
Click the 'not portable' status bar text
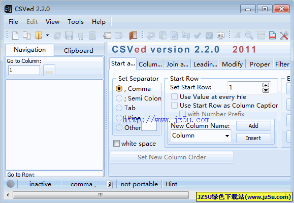click(139, 184)
